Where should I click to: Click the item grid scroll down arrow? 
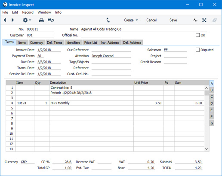207,149
